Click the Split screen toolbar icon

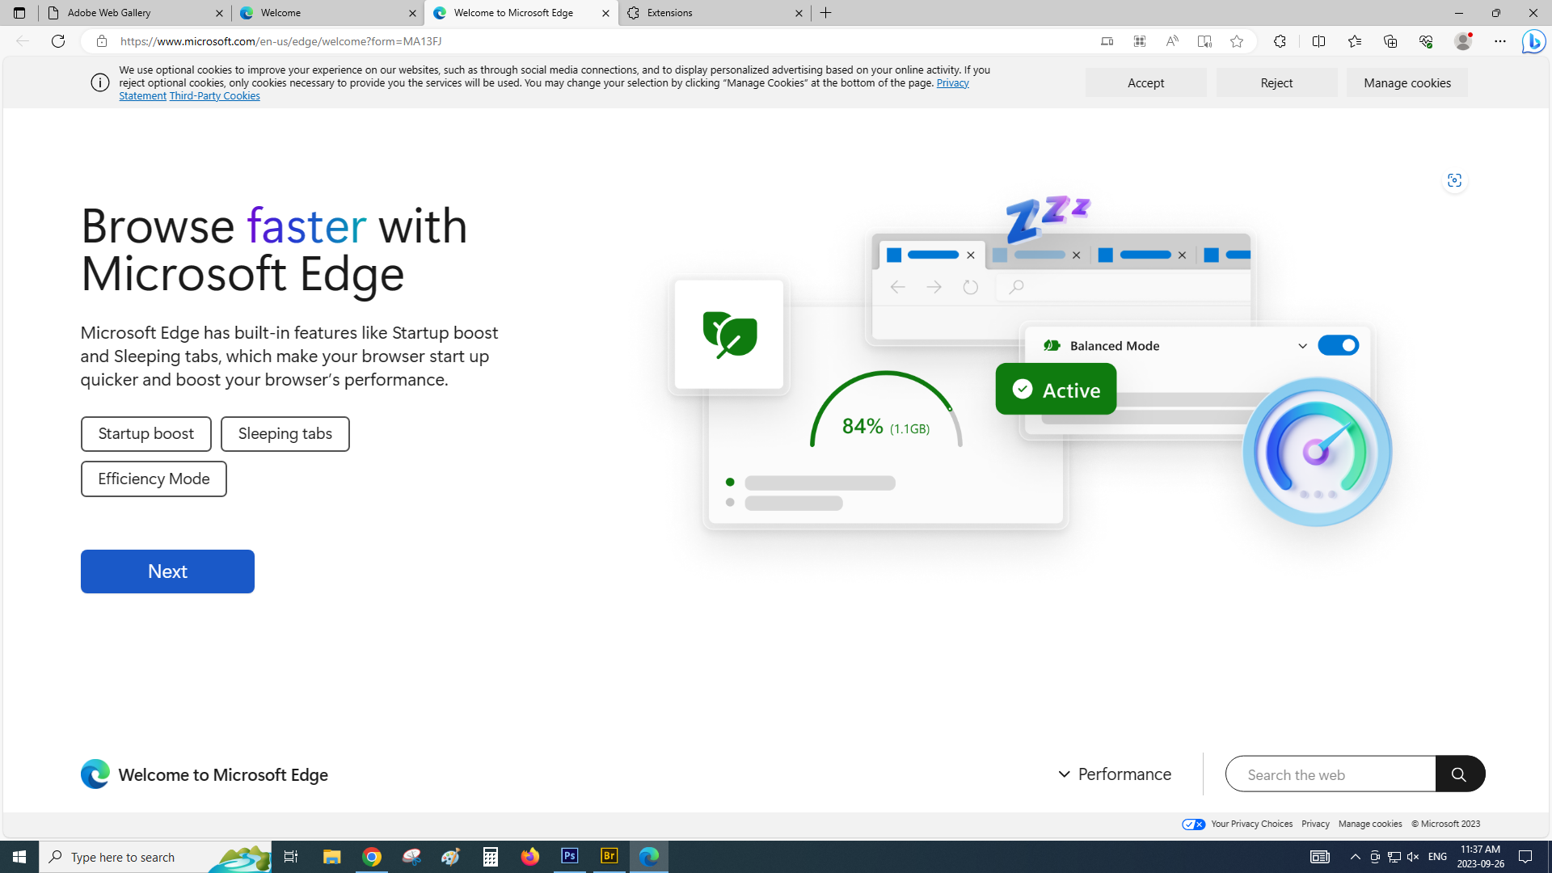click(1318, 41)
